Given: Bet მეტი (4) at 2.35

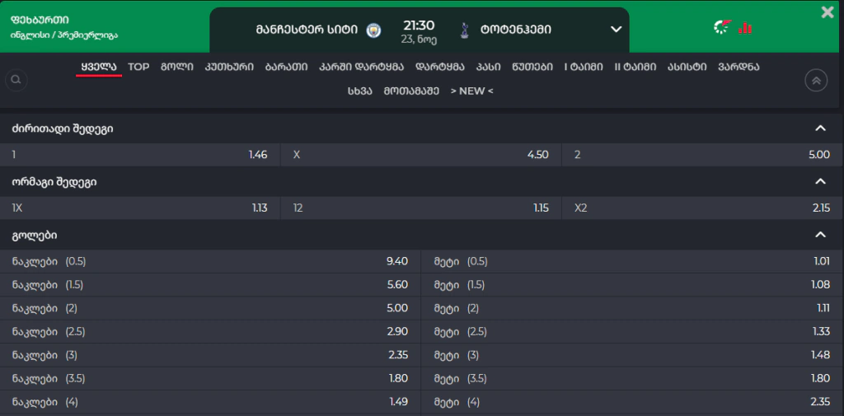Looking at the screenshot, I should 632,402.
